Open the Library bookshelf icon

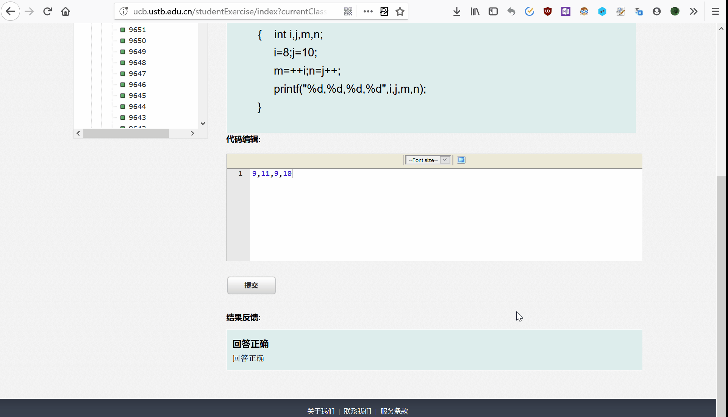click(x=475, y=11)
